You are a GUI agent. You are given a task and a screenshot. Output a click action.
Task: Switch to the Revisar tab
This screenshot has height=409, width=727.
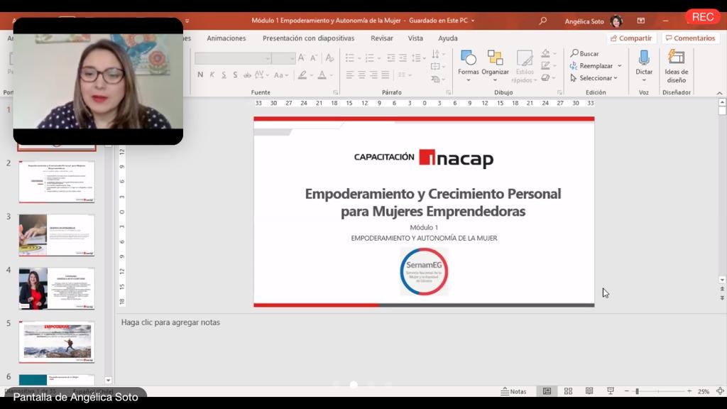381,38
